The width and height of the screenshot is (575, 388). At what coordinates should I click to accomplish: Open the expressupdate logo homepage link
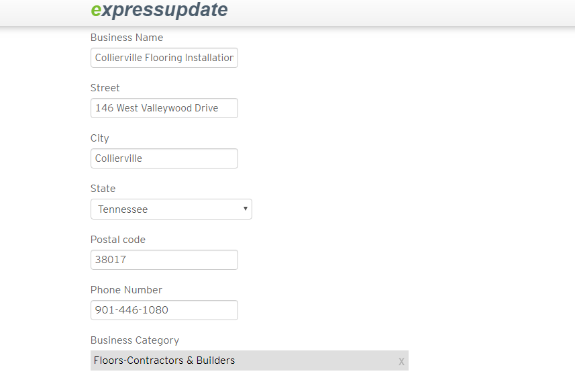pos(159,10)
